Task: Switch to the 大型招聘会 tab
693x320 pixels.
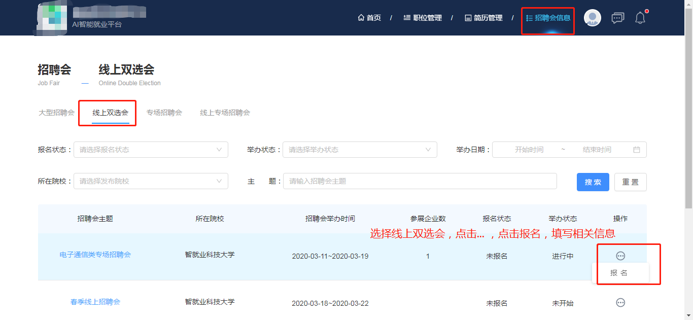Action: (56, 113)
